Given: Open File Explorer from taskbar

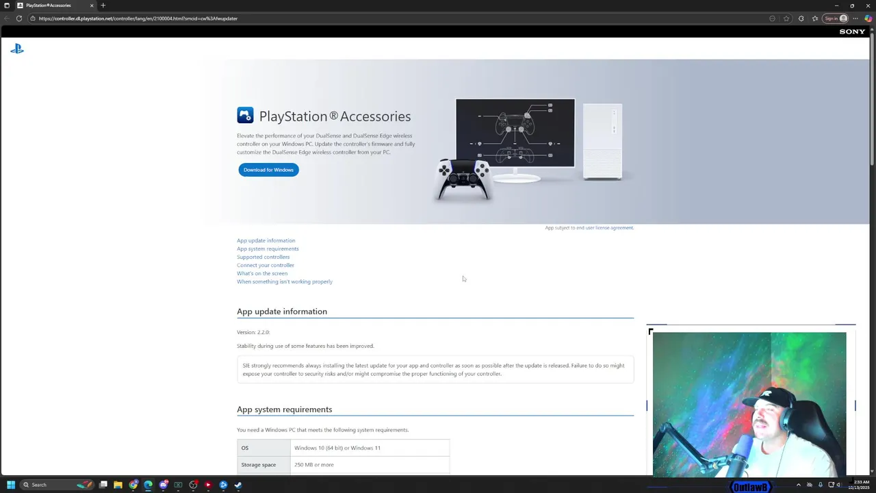Looking at the screenshot, I should (x=118, y=485).
